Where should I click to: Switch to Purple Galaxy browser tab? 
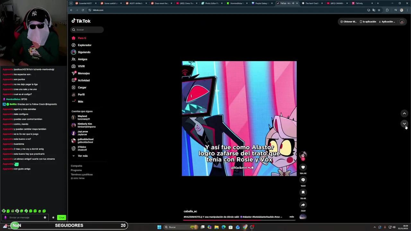[262, 3]
